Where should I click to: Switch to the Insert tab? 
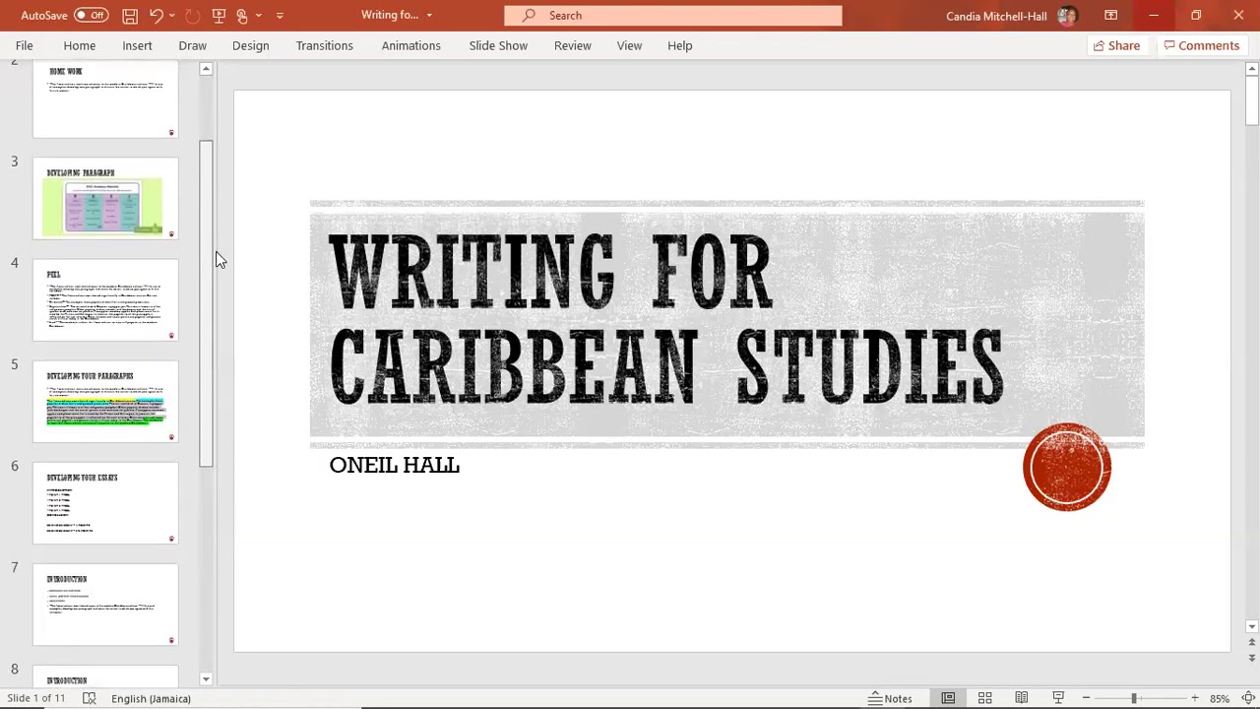click(137, 45)
